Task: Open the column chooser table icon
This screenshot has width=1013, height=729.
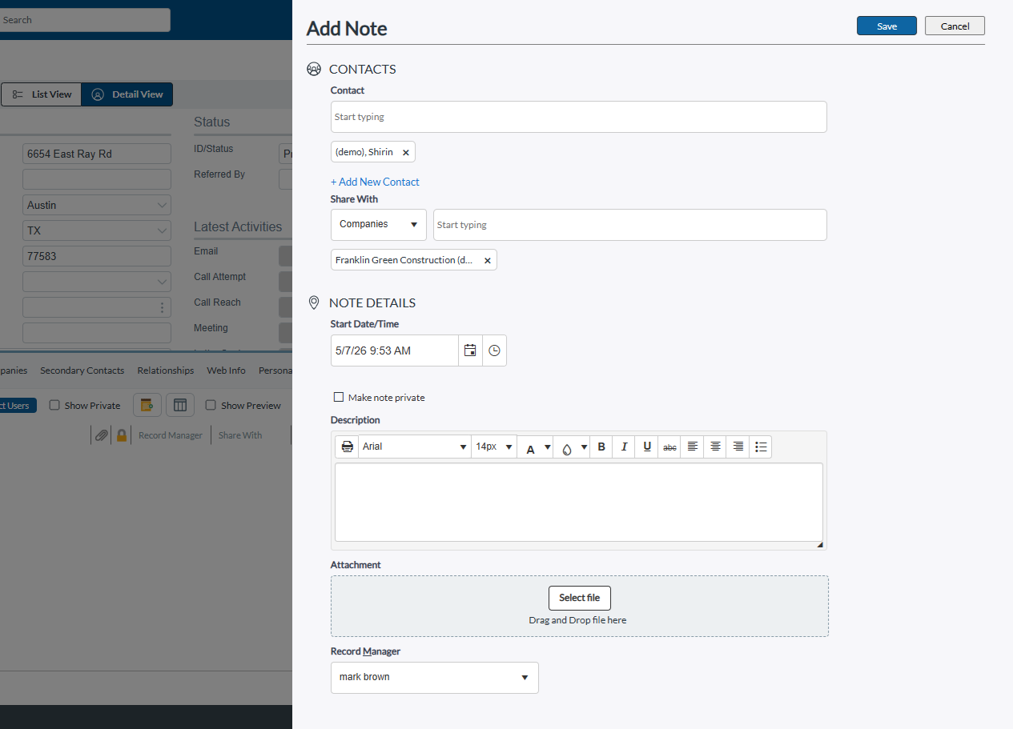Action: tap(180, 405)
